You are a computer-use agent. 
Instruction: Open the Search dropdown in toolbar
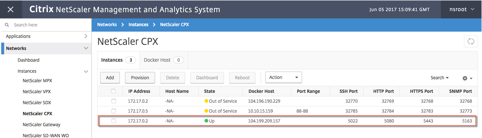pos(439,78)
